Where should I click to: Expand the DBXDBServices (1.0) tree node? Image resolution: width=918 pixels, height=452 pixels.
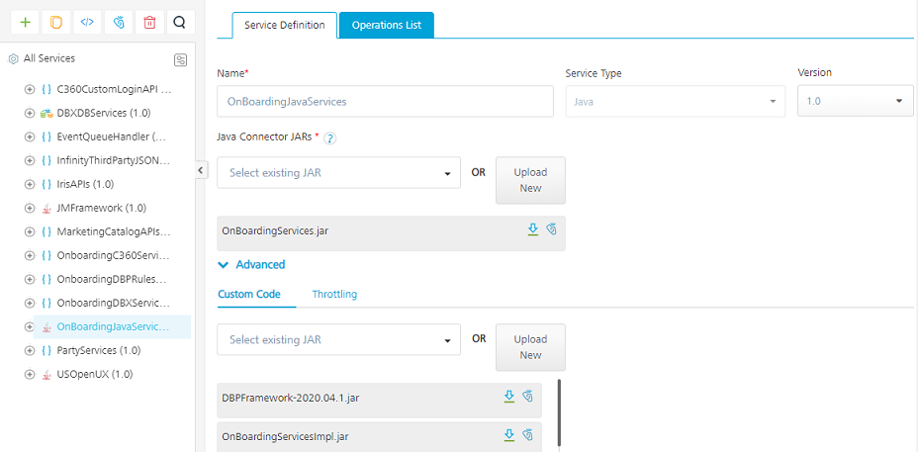(x=30, y=113)
